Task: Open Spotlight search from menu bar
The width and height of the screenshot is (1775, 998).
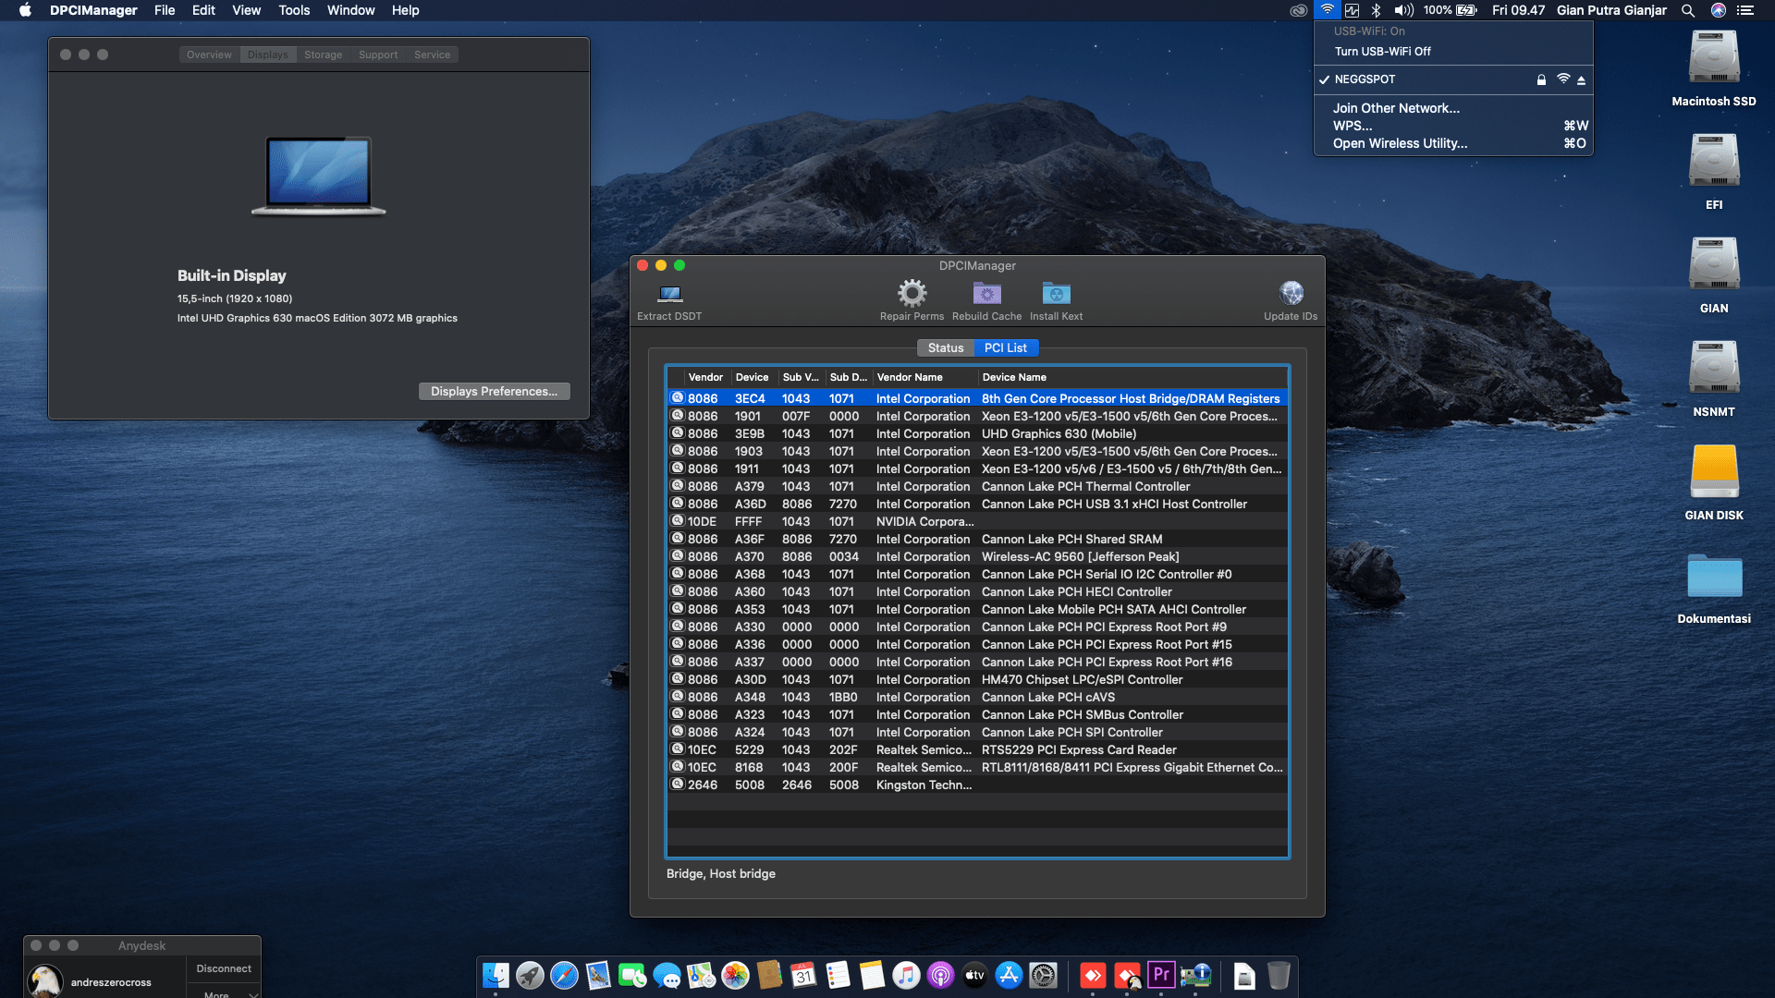Action: click(x=1687, y=10)
